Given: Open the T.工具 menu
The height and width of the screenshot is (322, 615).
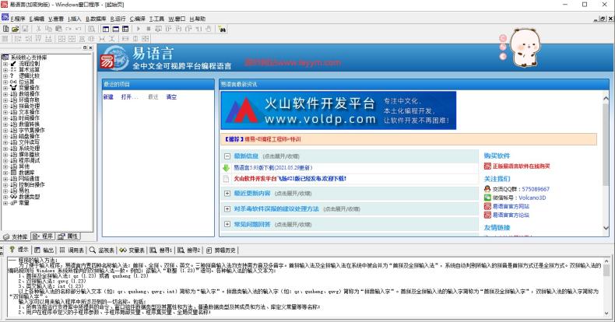Looking at the screenshot, I should [x=156, y=19].
